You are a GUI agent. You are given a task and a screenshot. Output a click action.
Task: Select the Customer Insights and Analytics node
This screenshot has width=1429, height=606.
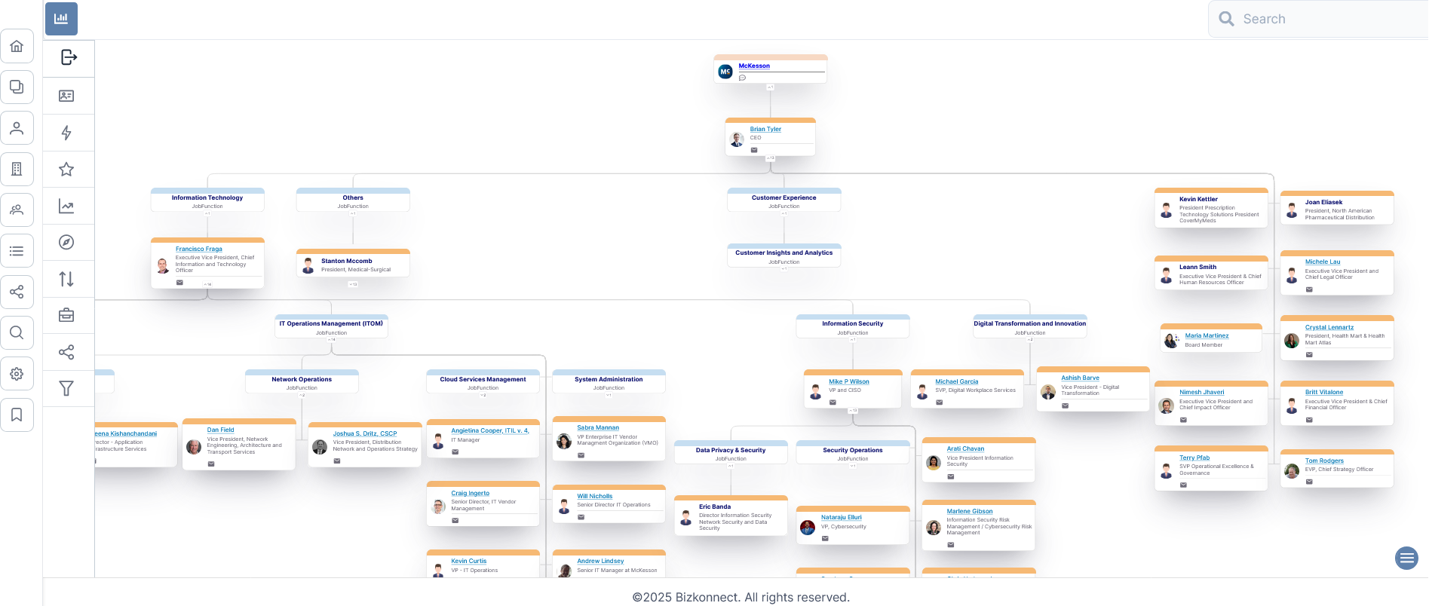click(x=783, y=256)
